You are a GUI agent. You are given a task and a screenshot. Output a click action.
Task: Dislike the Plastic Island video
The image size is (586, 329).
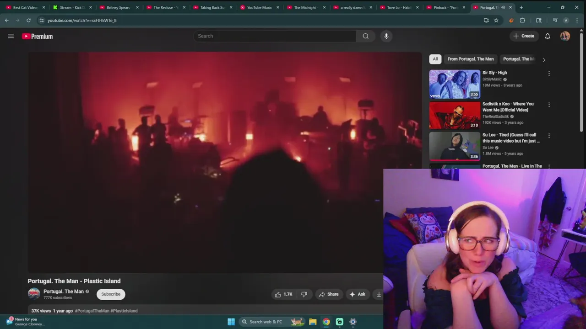point(304,294)
